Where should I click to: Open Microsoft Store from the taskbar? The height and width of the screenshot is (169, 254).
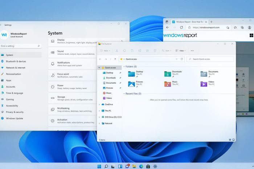point(148,166)
